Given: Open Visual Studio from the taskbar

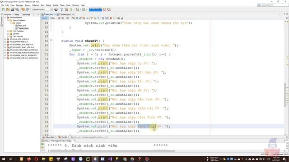Looking at the screenshot, I should click(110, 159).
